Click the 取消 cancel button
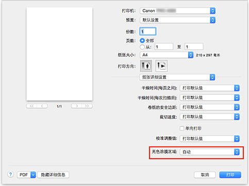249x186 pixels. click(205, 175)
